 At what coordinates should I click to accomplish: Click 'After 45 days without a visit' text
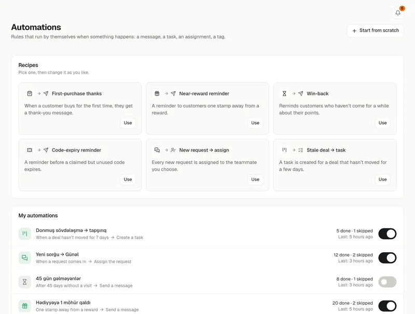[x=64, y=285]
